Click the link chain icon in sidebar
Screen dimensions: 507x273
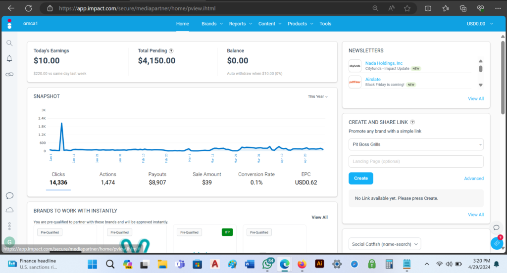tap(9, 74)
